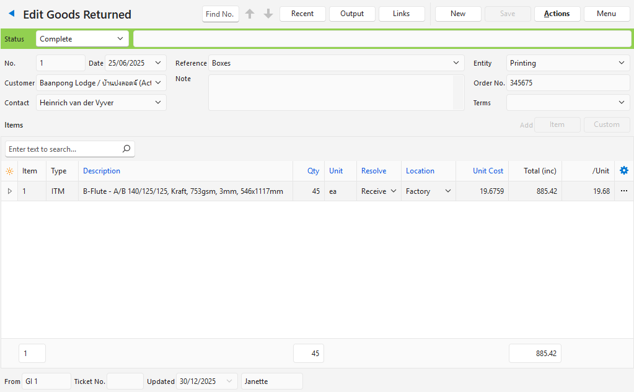Expand item row 1 with triangle
This screenshot has height=392, width=634.
(x=9, y=191)
